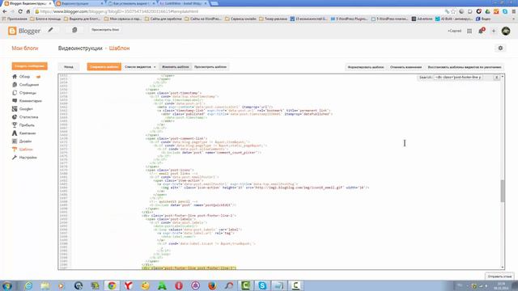The image size is (518, 291).
Task: Open Google+ in the sidebar
Action: coord(26,109)
